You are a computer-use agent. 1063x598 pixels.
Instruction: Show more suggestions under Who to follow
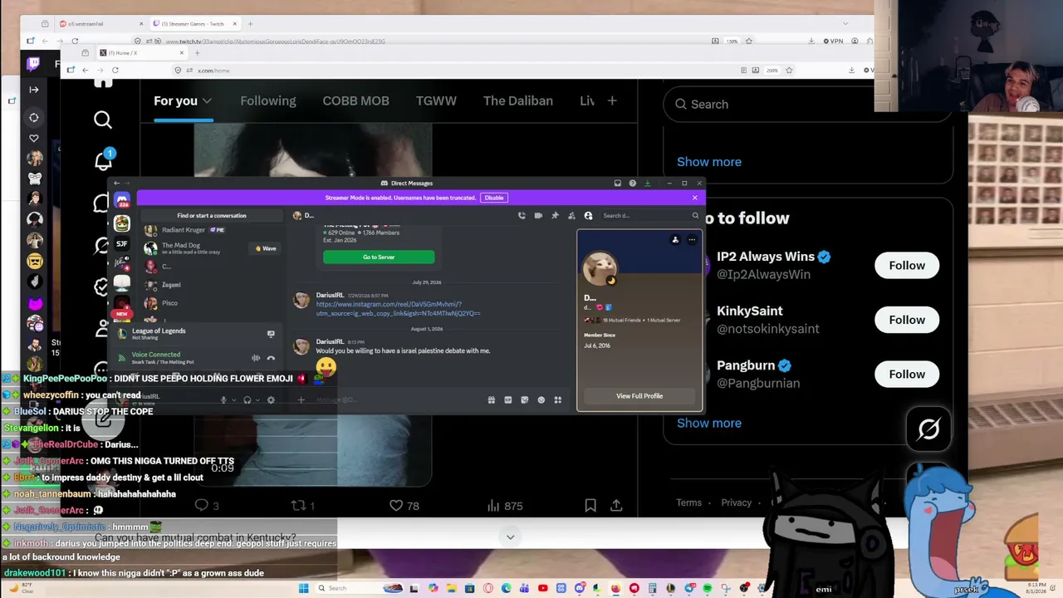[x=709, y=423]
